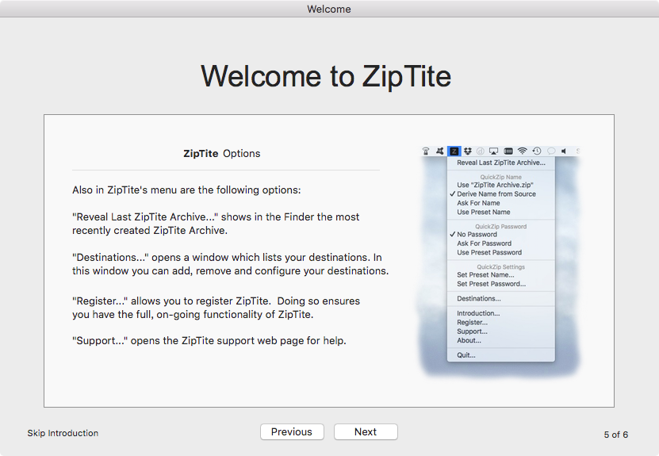
Task: Select 'Support...' in the illustrated menu
Action: 472,331
